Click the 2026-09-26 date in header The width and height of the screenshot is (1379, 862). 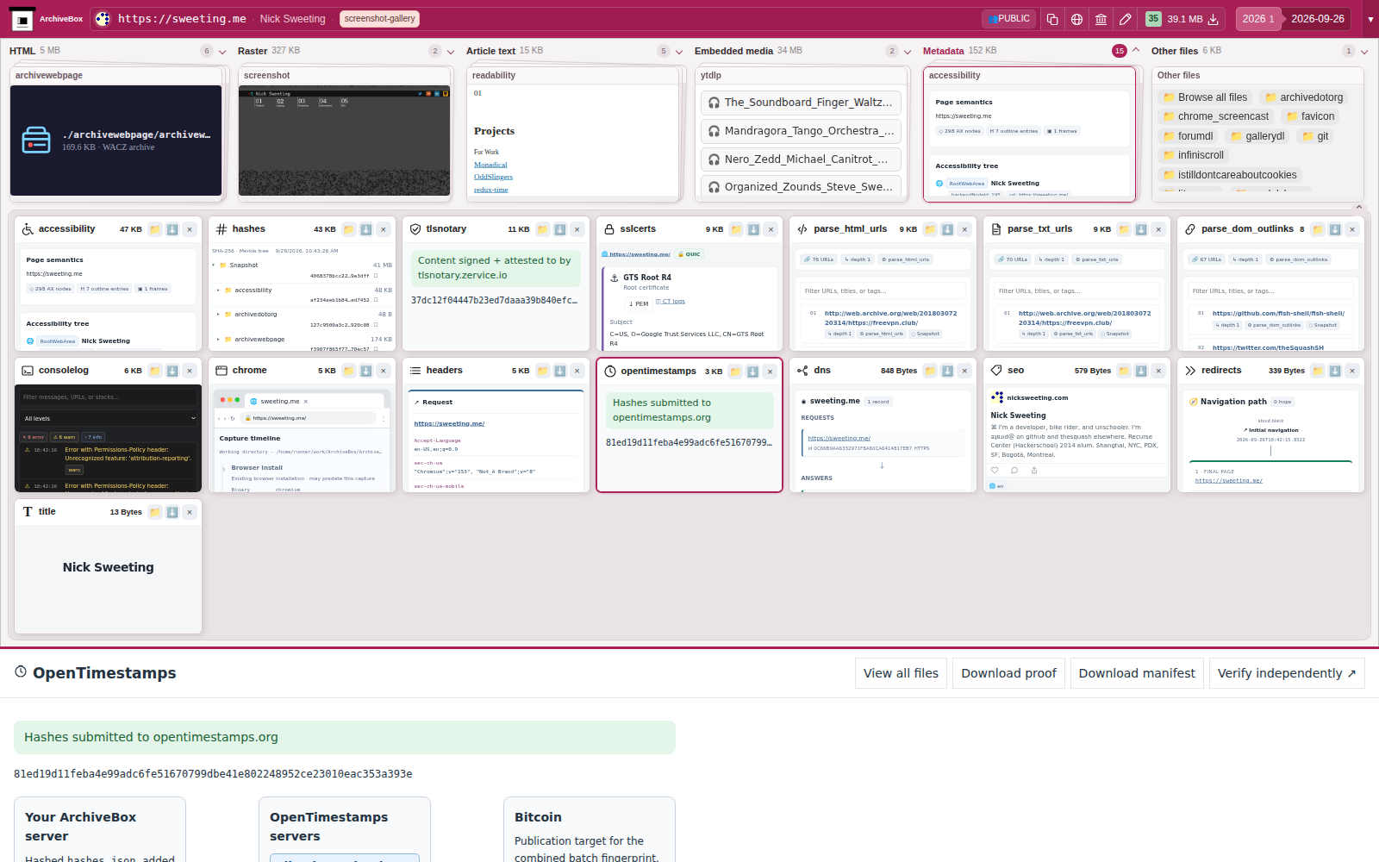[1318, 19]
